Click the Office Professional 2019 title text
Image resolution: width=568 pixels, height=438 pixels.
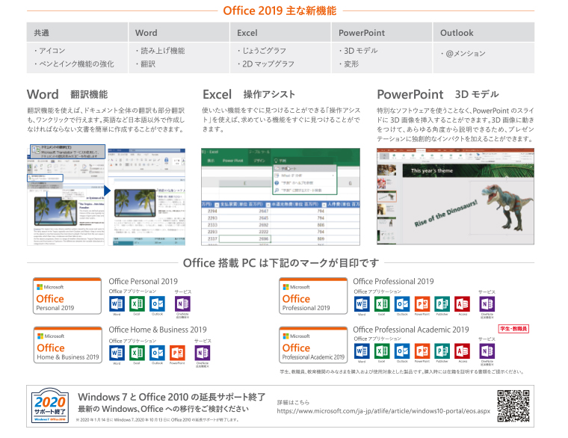click(x=393, y=282)
